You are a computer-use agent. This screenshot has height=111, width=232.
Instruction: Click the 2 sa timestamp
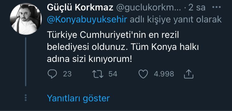[197, 8]
